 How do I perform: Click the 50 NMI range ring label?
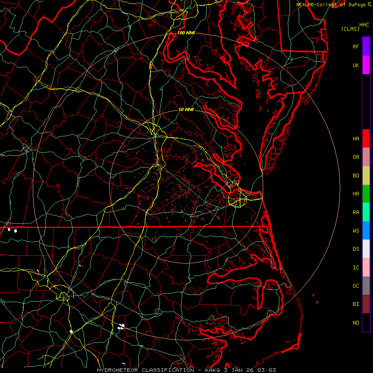click(186, 110)
